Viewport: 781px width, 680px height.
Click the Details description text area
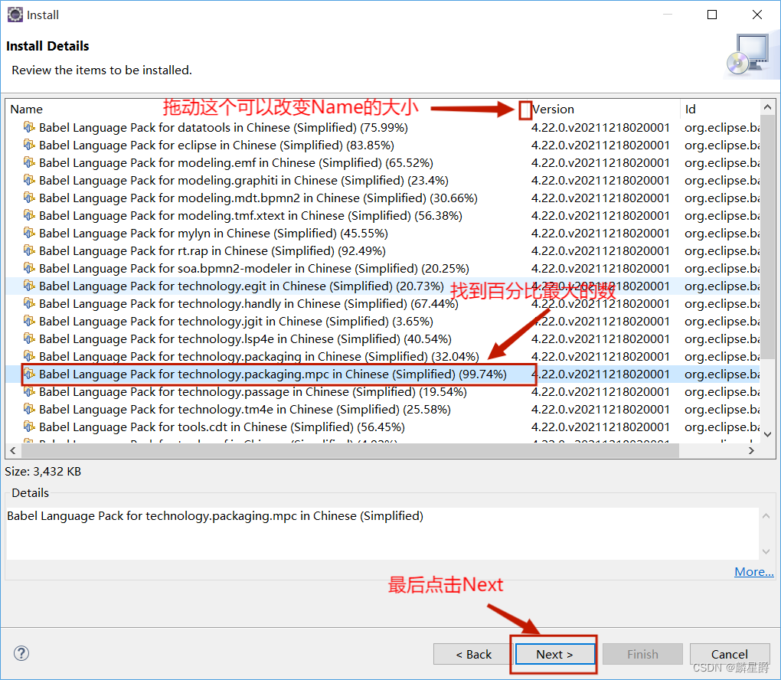tap(382, 533)
